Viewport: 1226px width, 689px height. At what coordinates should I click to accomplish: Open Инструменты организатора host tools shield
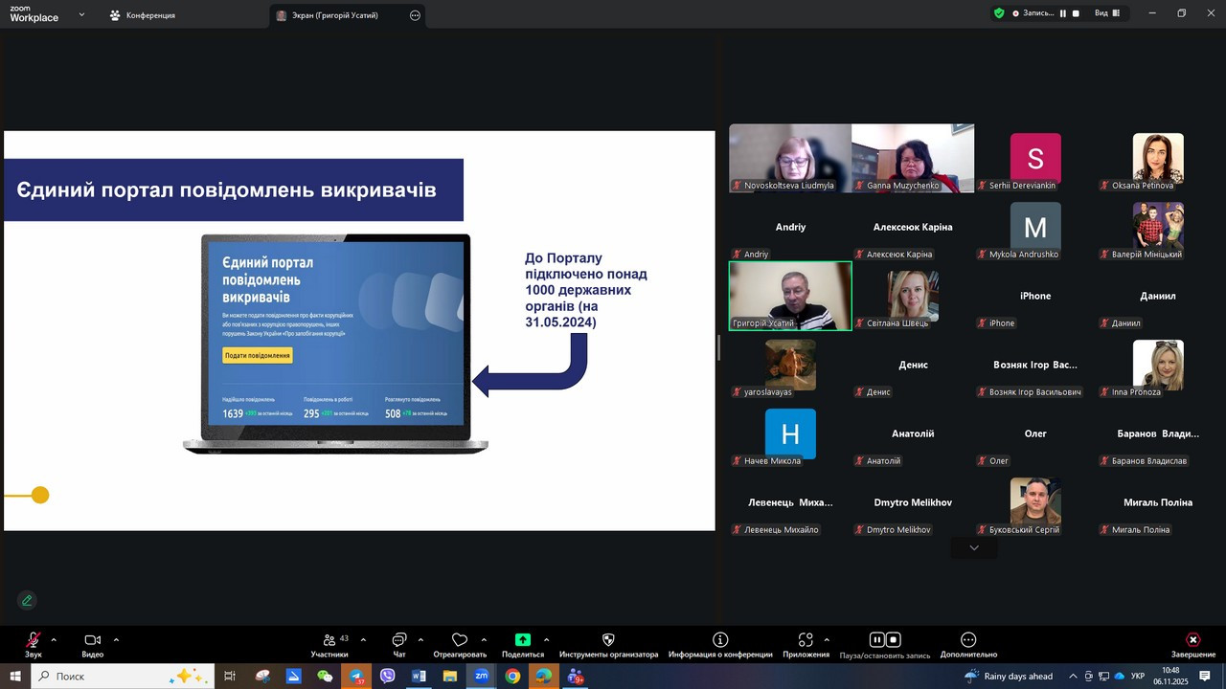pyautogui.click(x=608, y=640)
